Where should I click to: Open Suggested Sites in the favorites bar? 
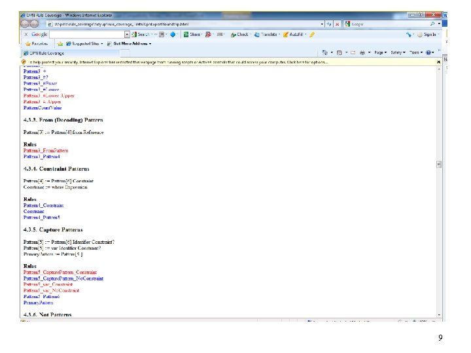83,44
